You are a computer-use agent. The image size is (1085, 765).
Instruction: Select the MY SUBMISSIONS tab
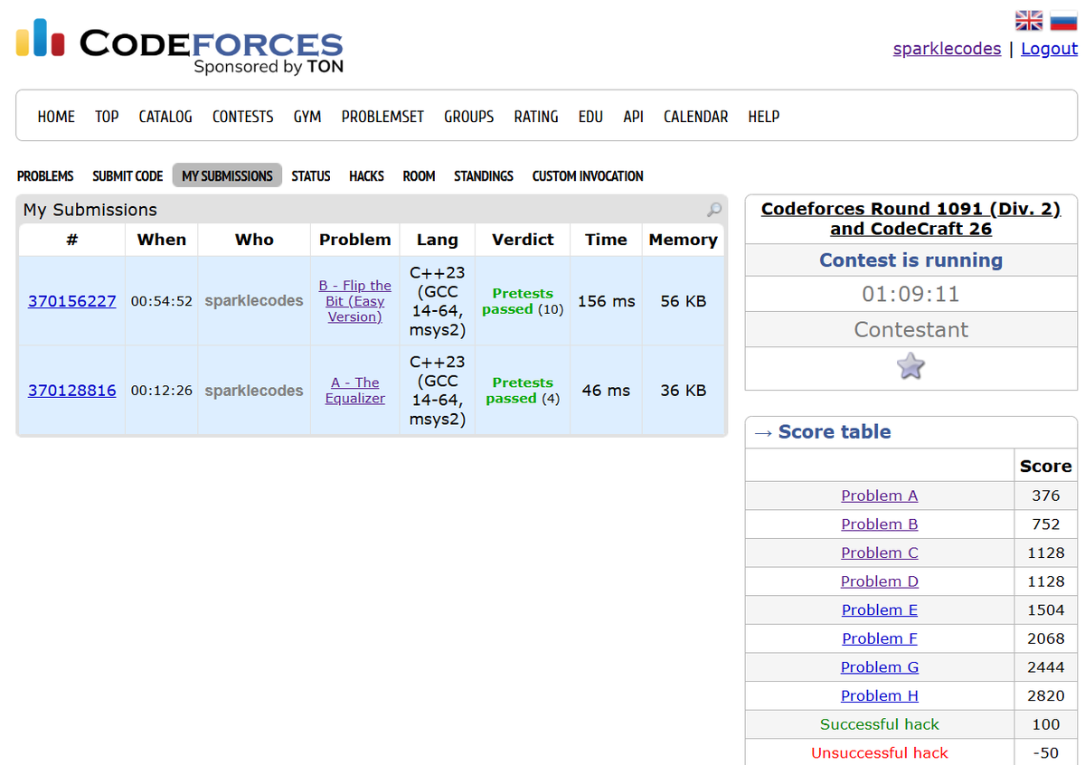coord(227,176)
